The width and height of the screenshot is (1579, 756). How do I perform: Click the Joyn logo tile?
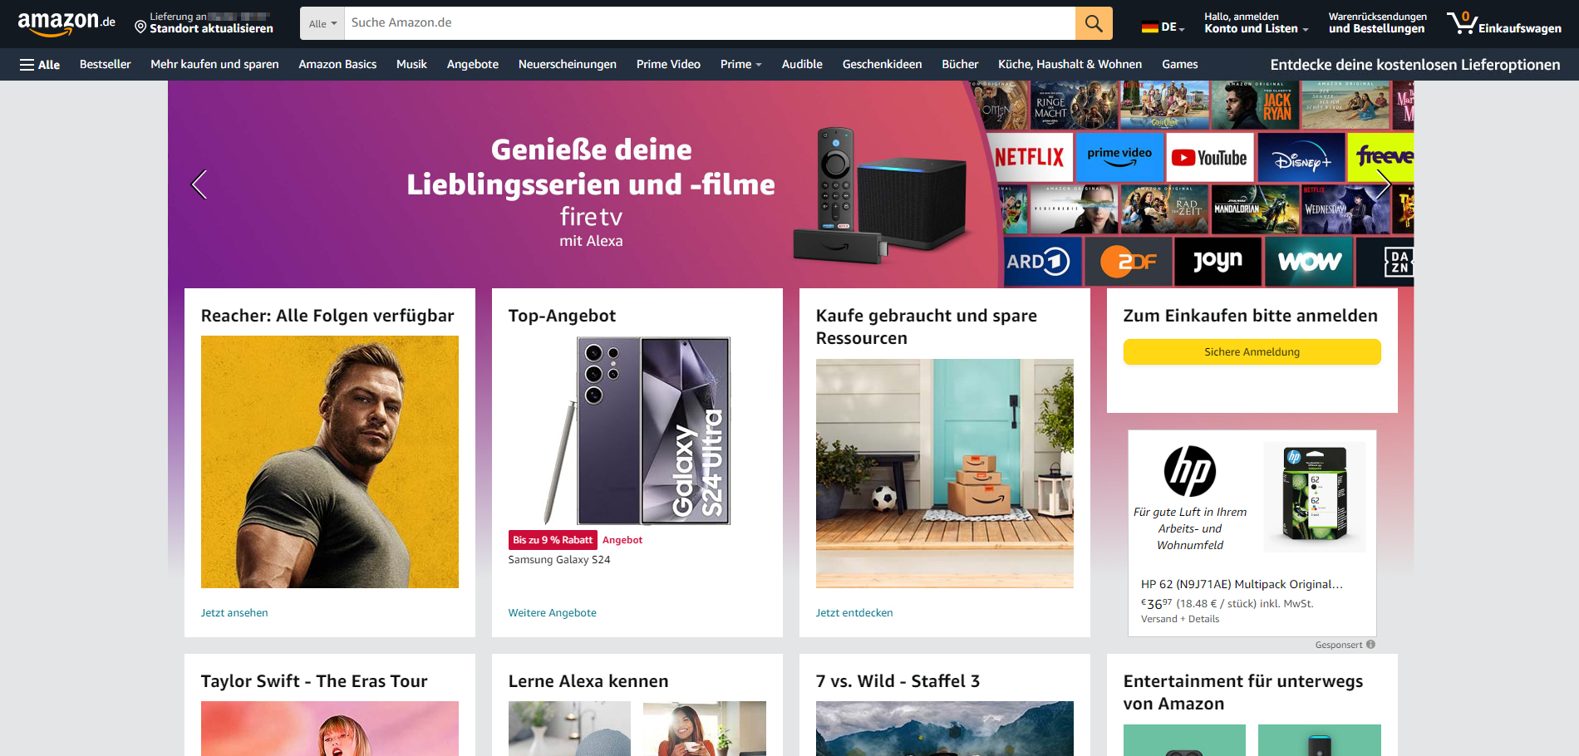click(x=1217, y=262)
